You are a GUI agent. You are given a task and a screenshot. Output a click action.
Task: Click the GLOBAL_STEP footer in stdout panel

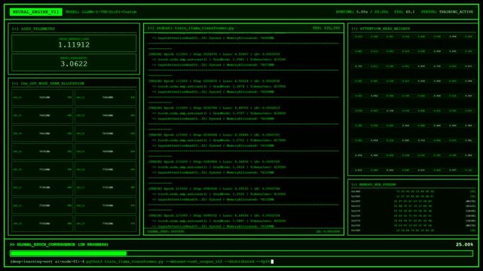tap(166, 231)
